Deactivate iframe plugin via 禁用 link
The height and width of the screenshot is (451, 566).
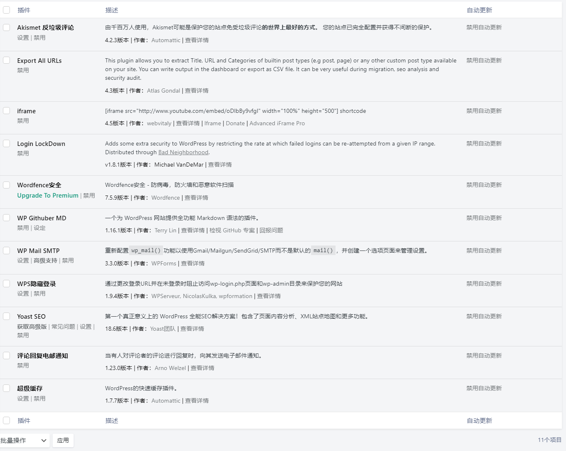click(x=23, y=121)
